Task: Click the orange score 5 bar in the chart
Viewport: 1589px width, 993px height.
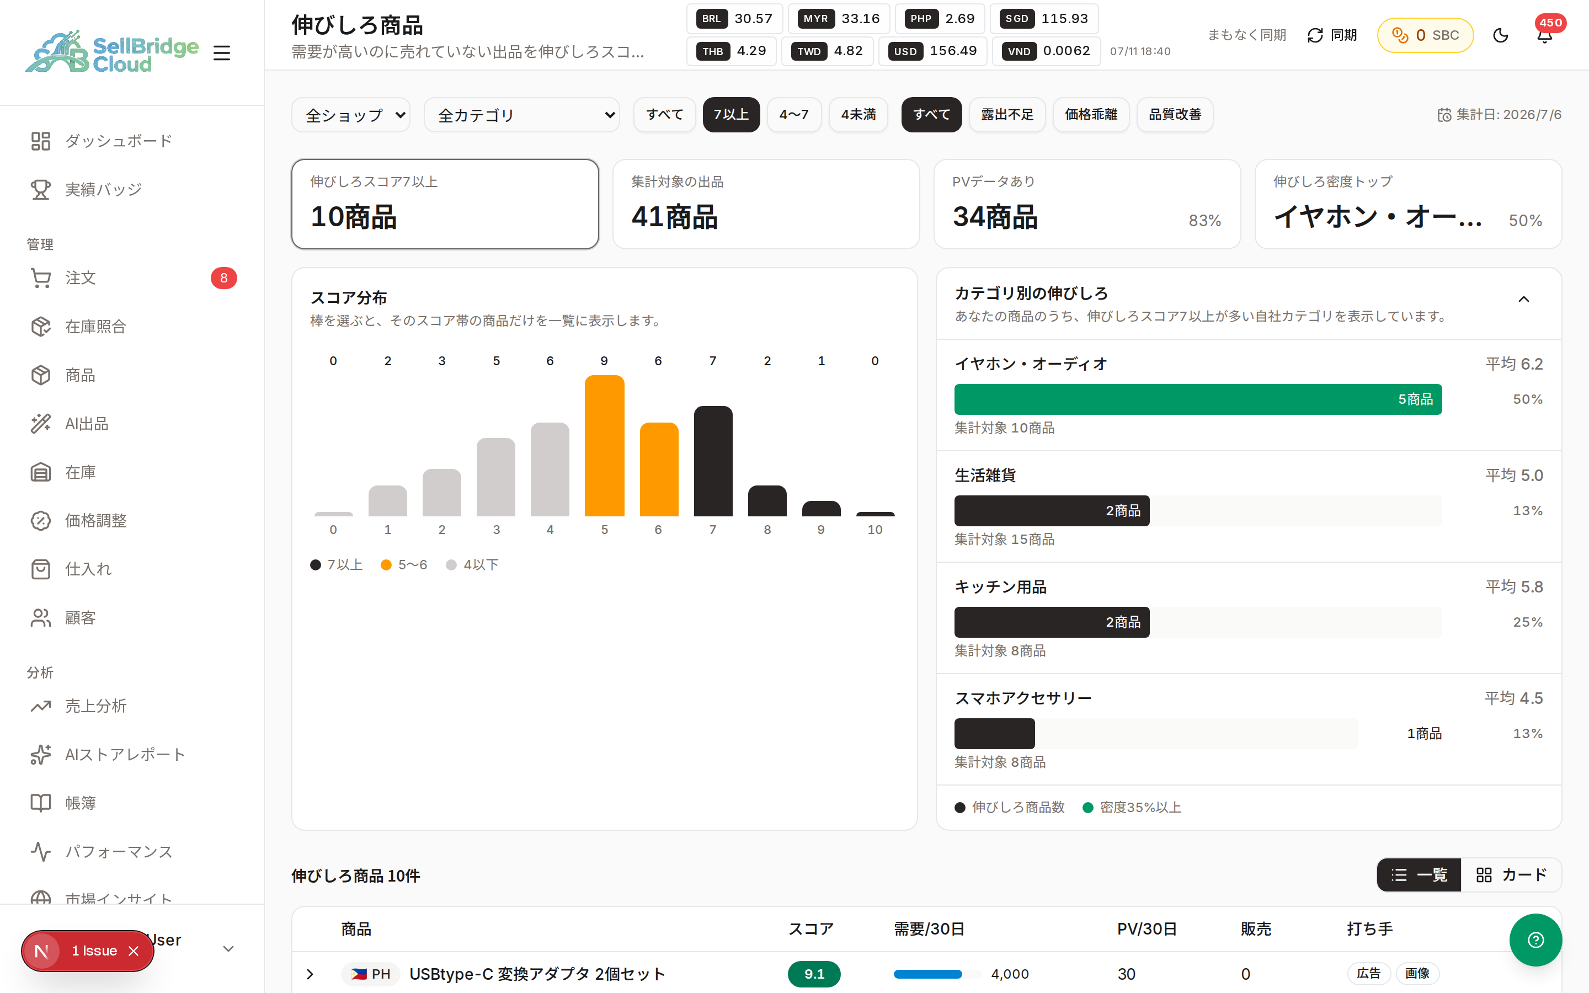Action: coord(604,446)
